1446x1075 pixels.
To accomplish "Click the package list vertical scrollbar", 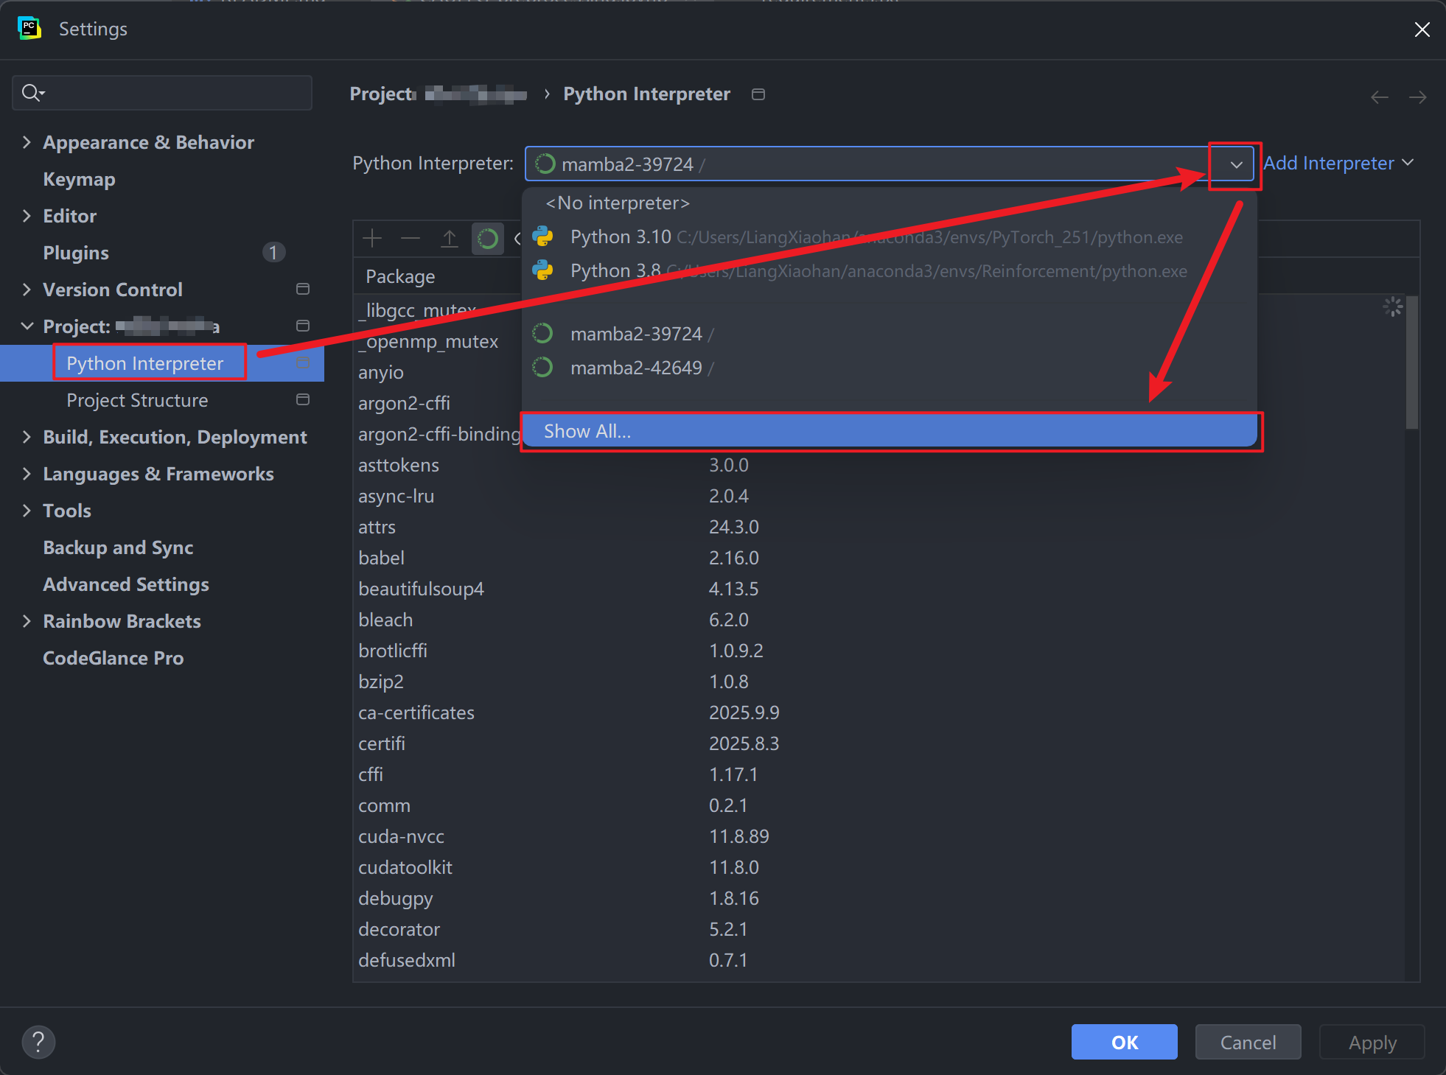I will pos(1411,363).
